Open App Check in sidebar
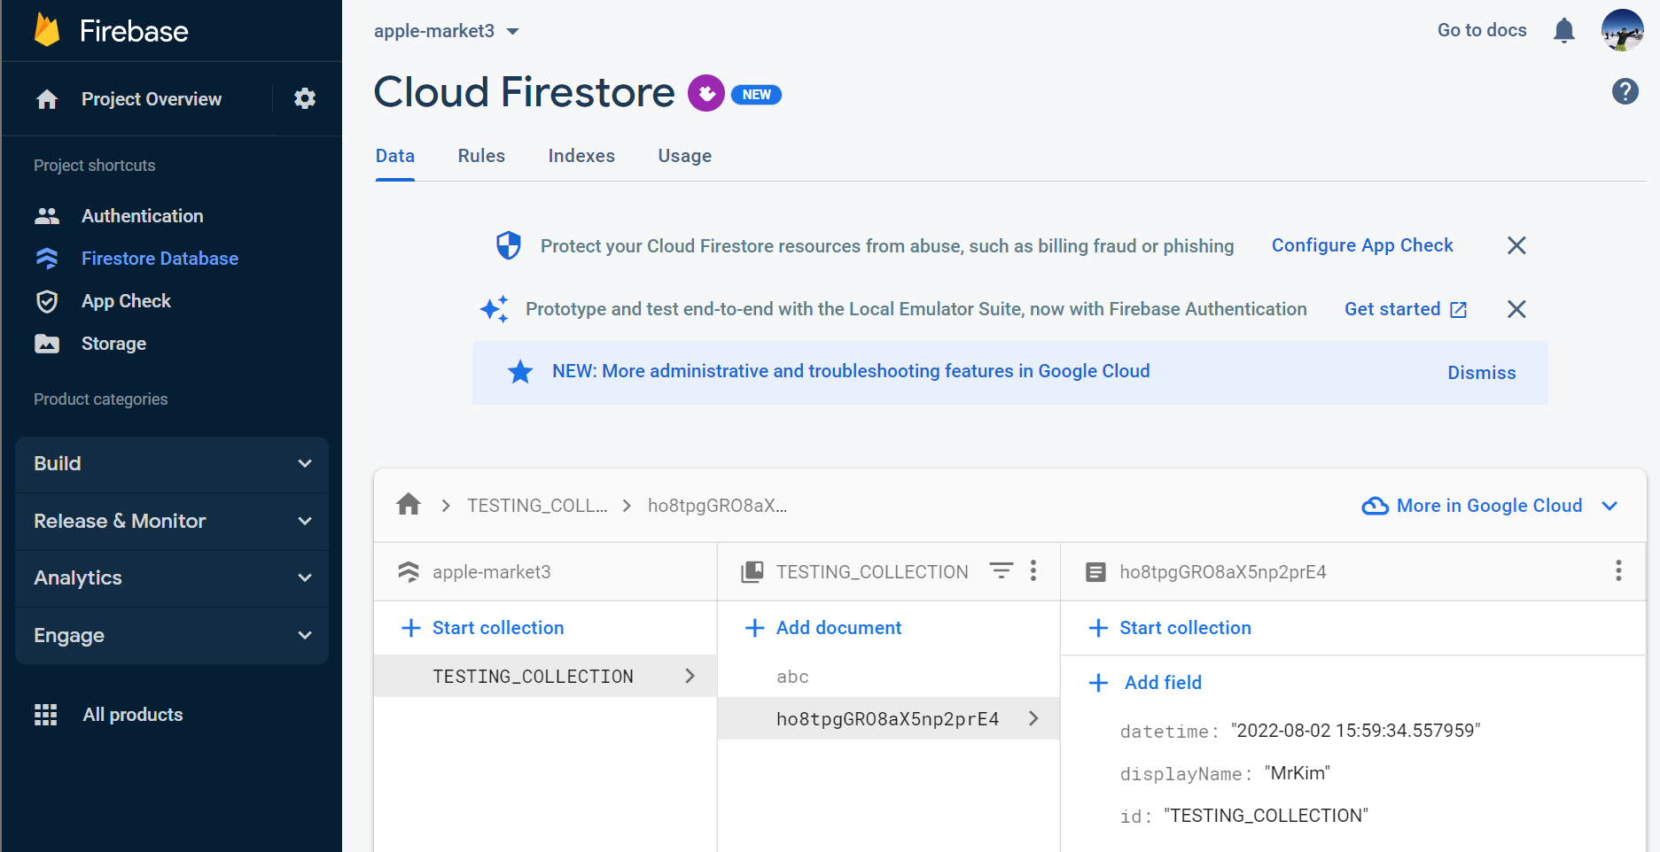 point(127,301)
